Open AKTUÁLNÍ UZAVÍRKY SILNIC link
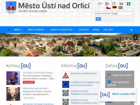This screenshot has width=140, height=105. coord(84,74)
